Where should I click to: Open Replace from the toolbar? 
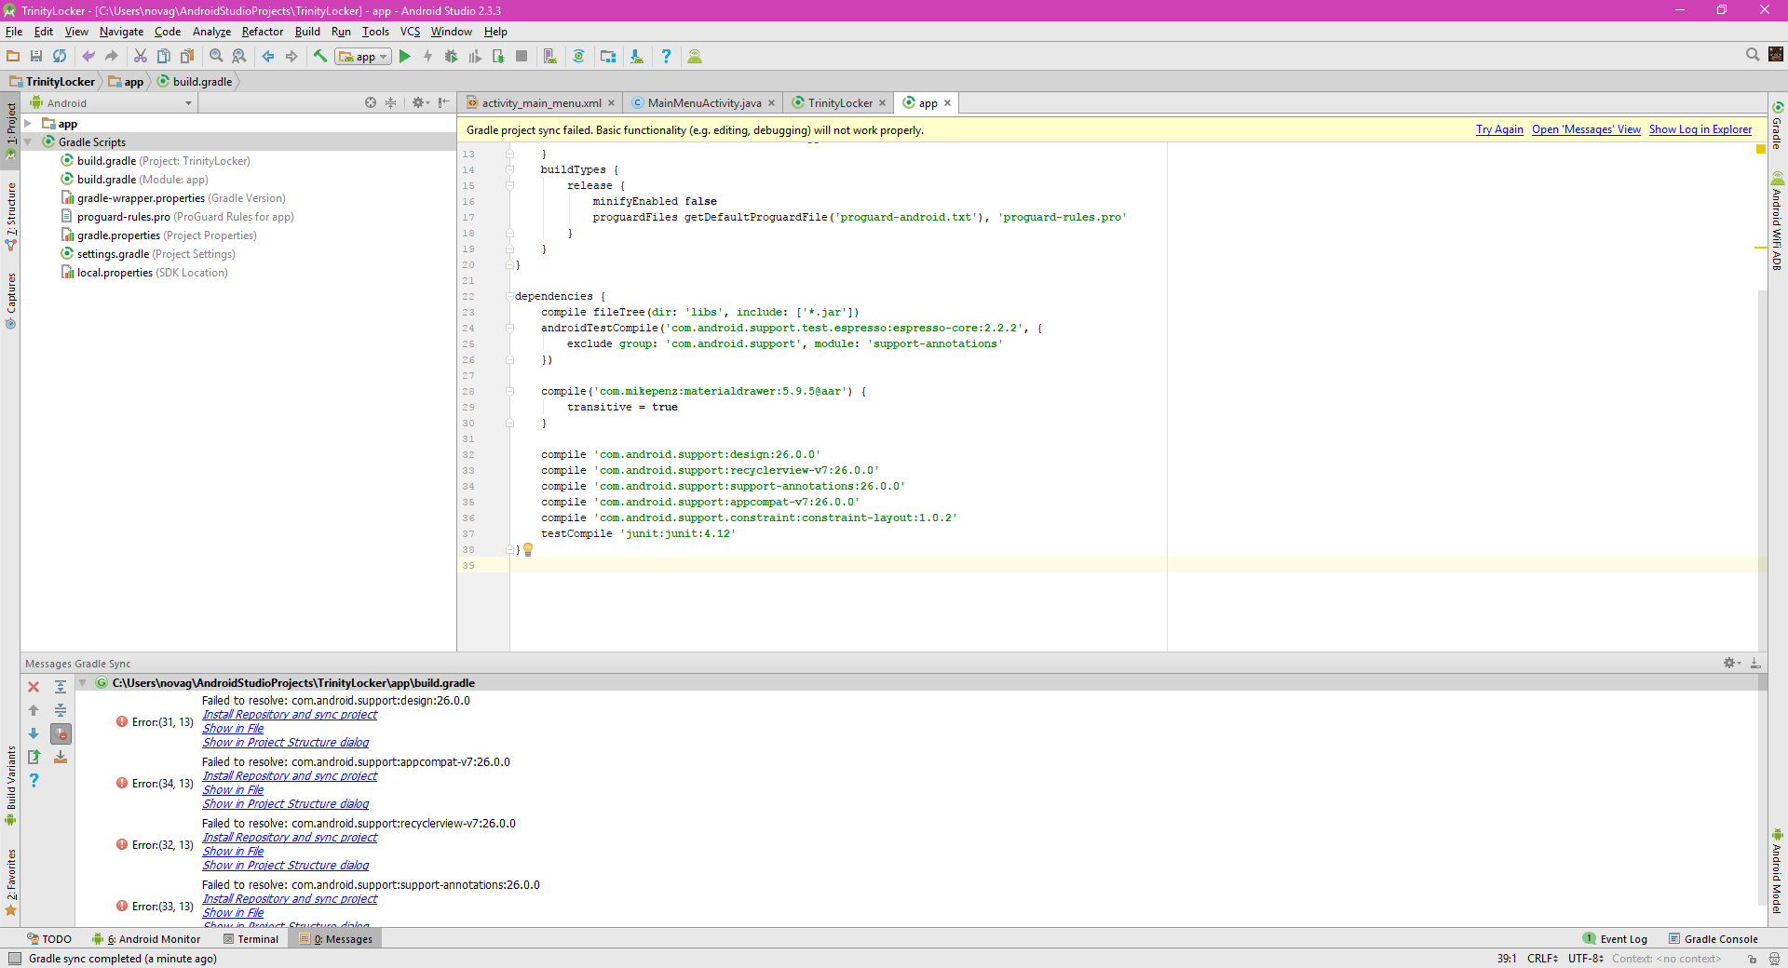[x=239, y=57]
